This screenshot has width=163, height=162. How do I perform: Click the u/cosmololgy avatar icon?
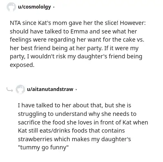pos(11,7)
